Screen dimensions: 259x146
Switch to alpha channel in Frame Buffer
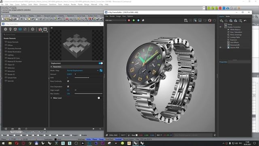click(x=143, y=20)
